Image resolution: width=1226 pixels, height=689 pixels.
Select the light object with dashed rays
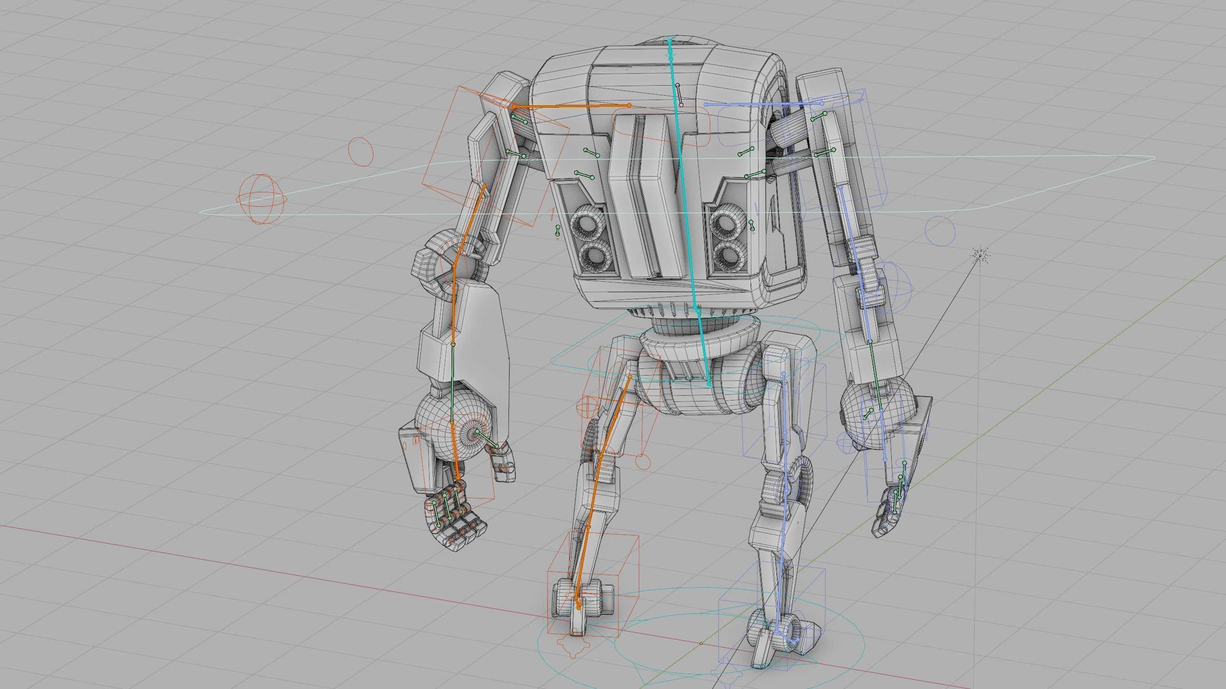tap(980, 256)
